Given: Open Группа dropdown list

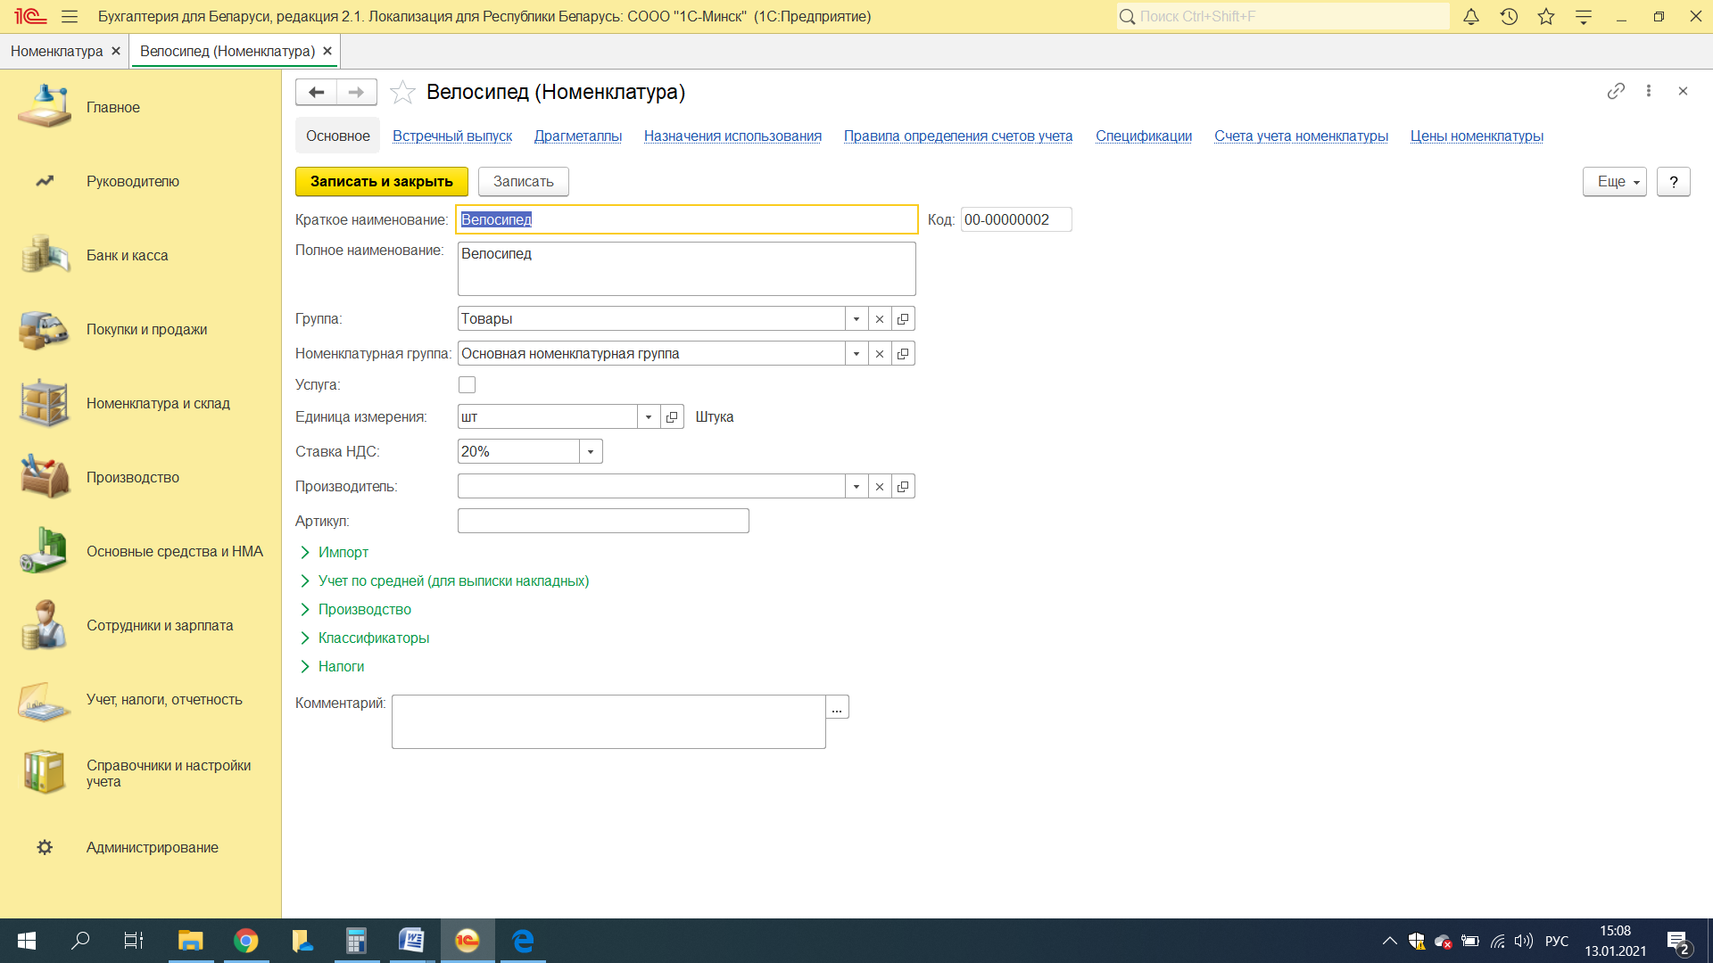Looking at the screenshot, I should 856,318.
